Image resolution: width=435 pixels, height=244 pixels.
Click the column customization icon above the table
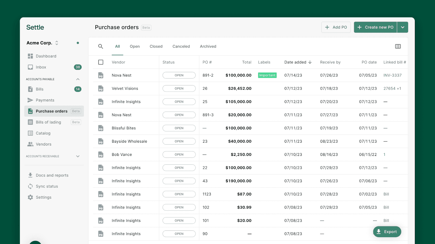pyautogui.click(x=398, y=46)
